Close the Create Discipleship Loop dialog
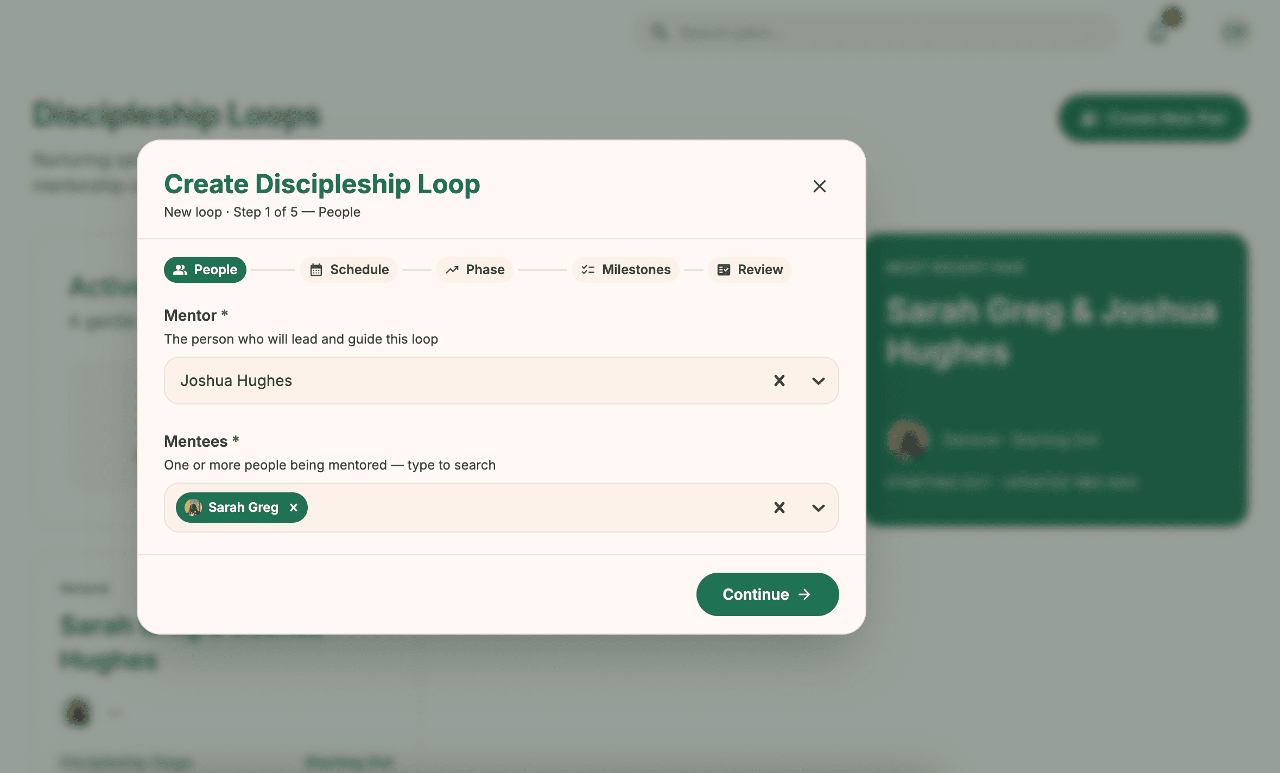Image resolution: width=1280 pixels, height=773 pixels. (819, 186)
